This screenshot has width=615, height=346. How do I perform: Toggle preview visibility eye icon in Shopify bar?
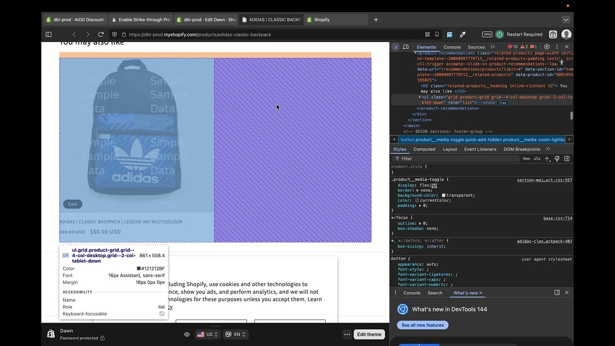(x=187, y=334)
